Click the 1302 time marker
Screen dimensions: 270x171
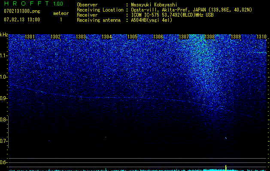click(56, 37)
